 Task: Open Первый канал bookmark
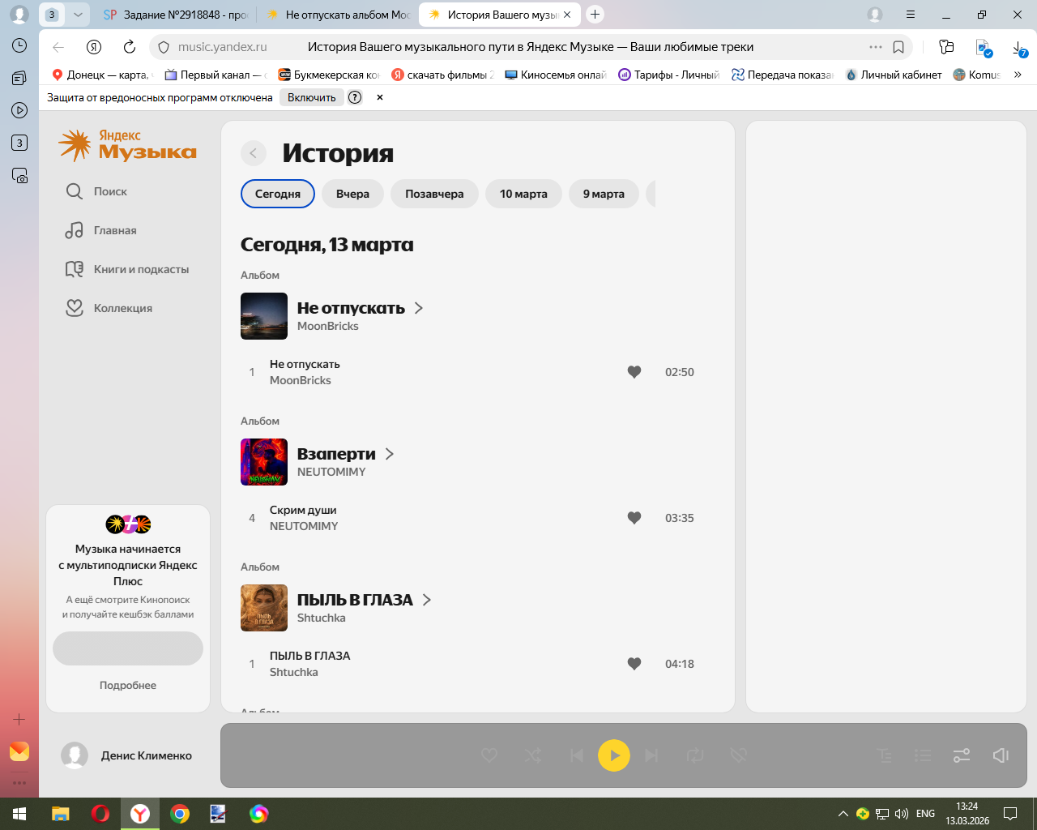coord(215,75)
